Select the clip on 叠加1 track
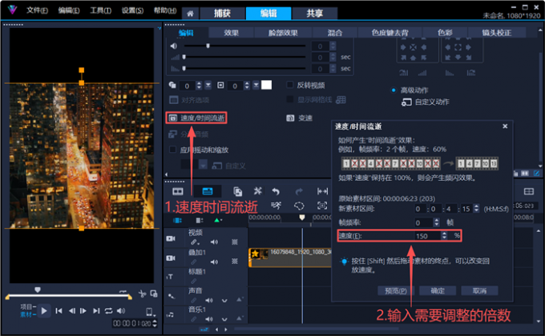545x336 pixels. pos(290,258)
